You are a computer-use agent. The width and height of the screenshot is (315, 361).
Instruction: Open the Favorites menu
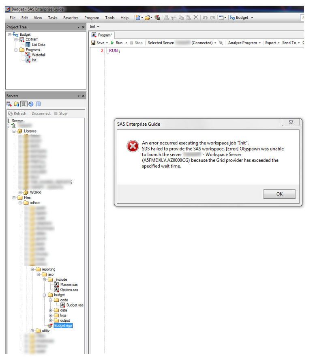(x=71, y=18)
